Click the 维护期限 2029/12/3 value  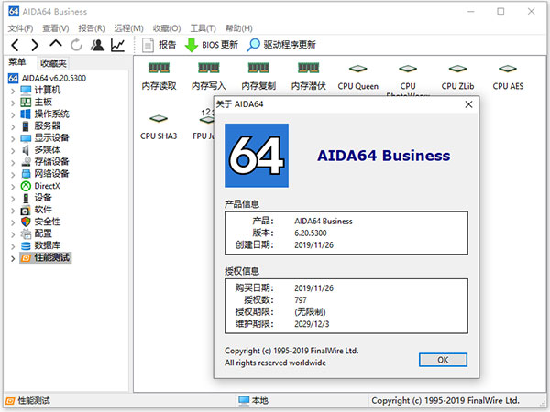point(312,324)
